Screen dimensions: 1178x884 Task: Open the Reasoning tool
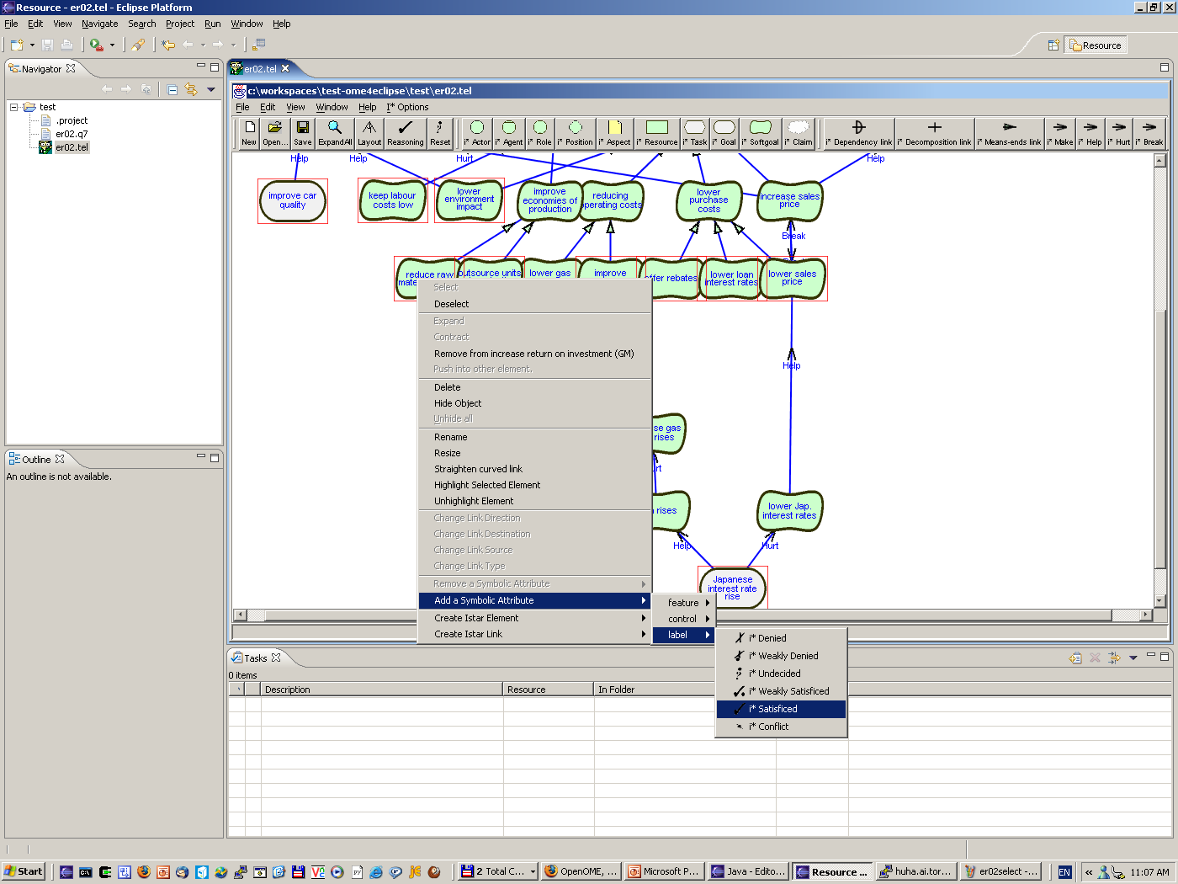405,133
